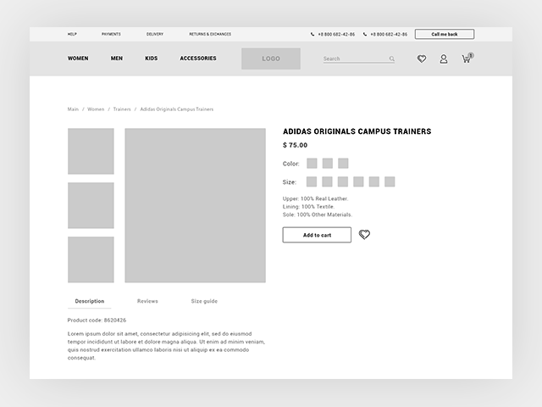Click the cart item count badge

pyautogui.click(x=471, y=55)
